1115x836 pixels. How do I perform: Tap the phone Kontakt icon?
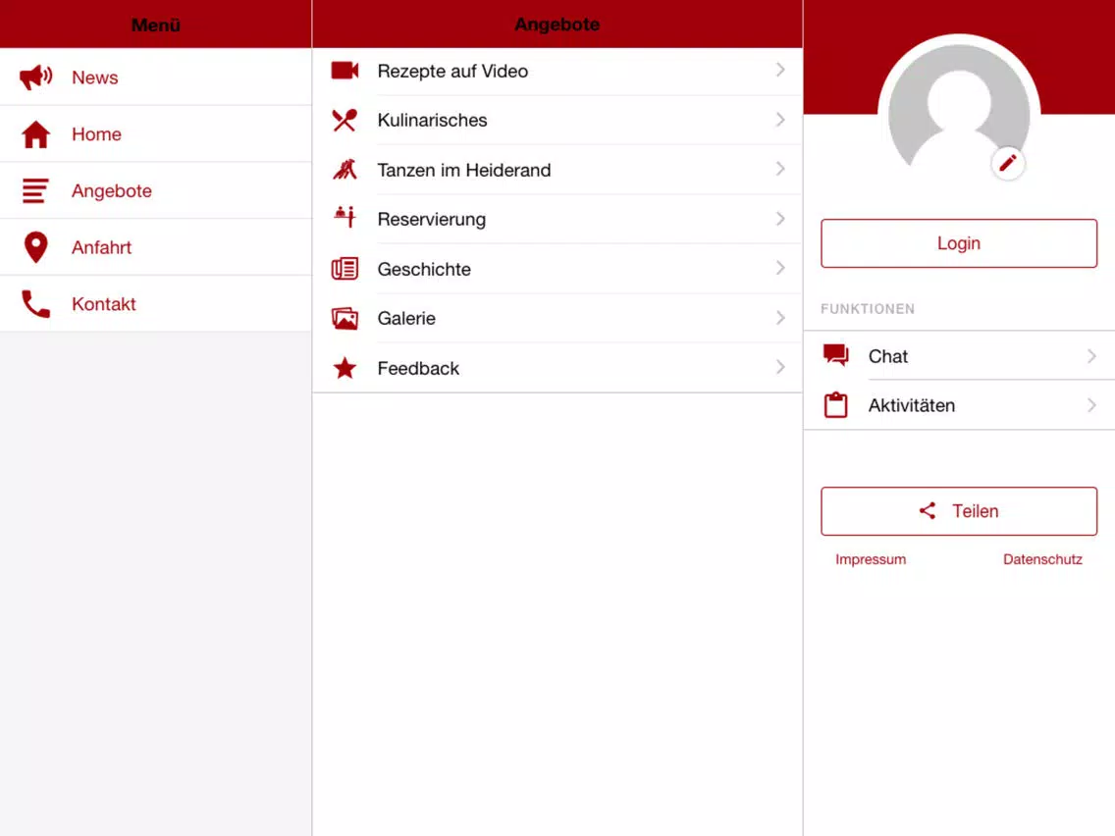point(36,304)
